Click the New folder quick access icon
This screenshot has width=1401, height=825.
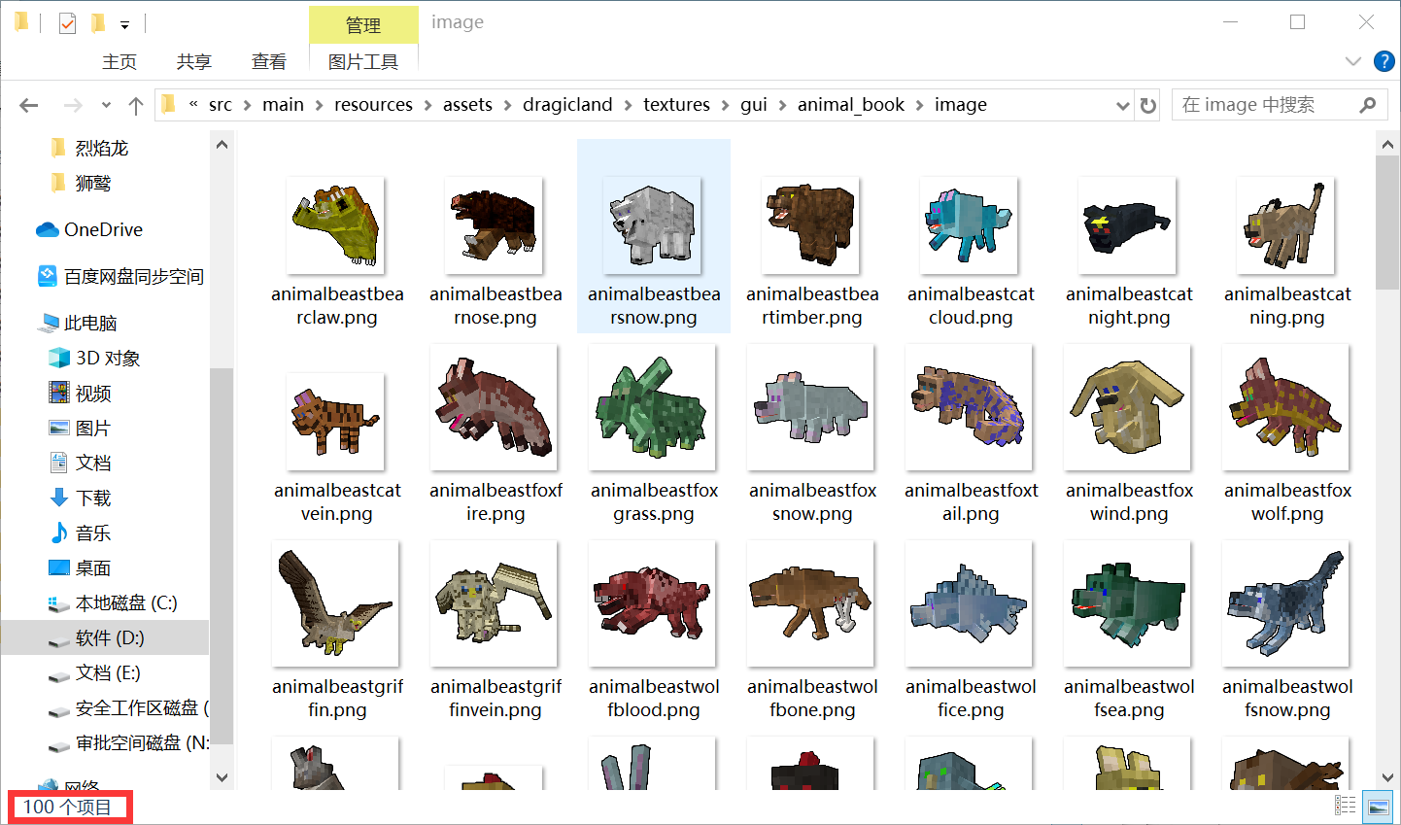[x=97, y=22]
